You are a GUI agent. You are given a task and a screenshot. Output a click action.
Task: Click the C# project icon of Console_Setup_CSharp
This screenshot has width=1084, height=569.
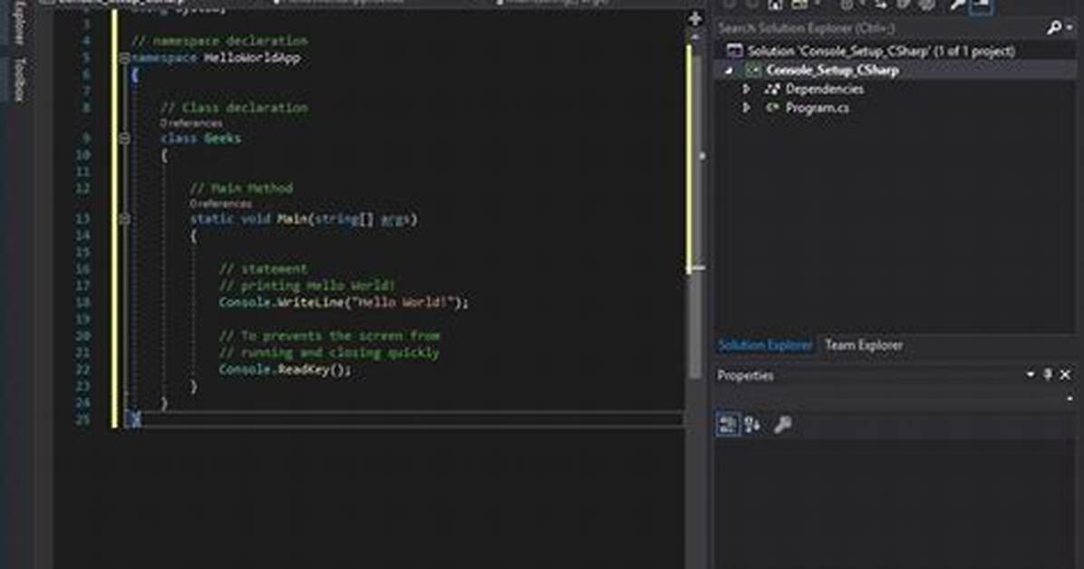coord(753,70)
